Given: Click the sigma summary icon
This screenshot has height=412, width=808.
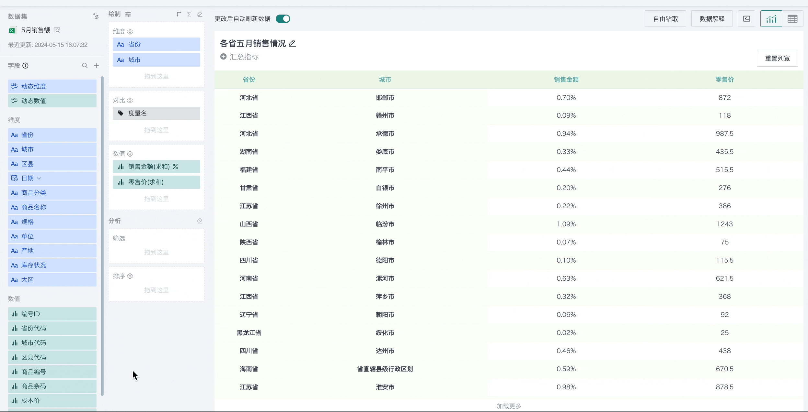Looking at the screenshot, I should pos(189,14).
